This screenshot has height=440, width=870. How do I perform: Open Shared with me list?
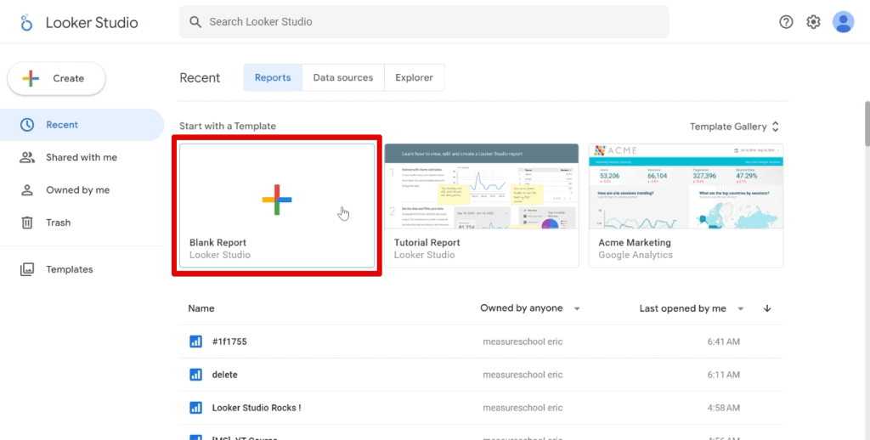pyautogui.click(x=82, y=158)
